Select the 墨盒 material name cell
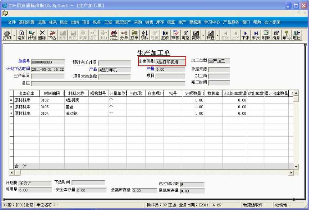Image resolution: width=309 pixels, height=210 pixels. 76,107
